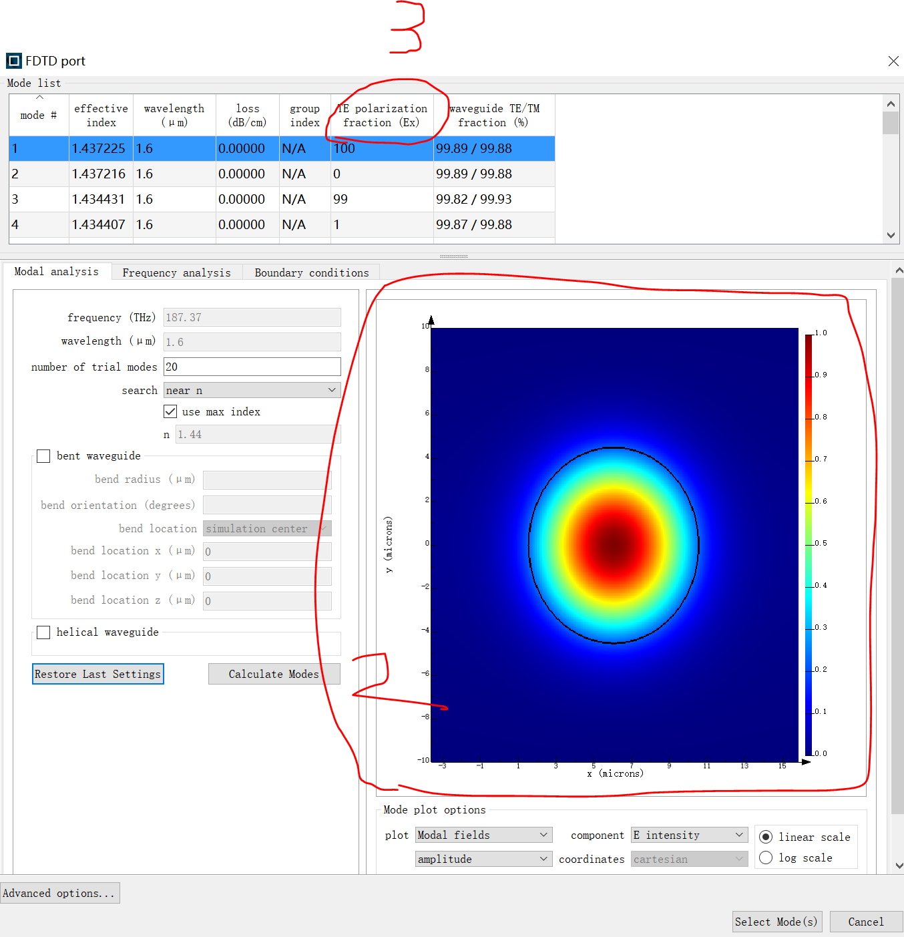
Task: Click the lower panel scroll-down arrow
Action: coord(899,866)
